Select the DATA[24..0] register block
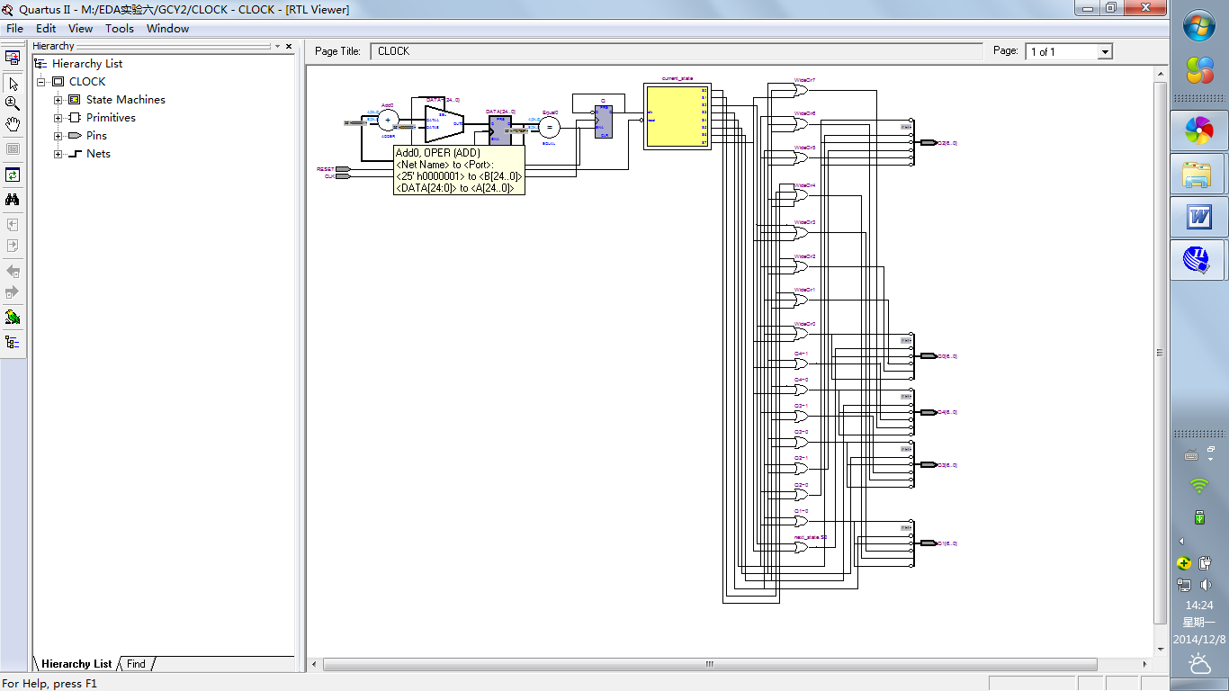 [x=500, y=130]
